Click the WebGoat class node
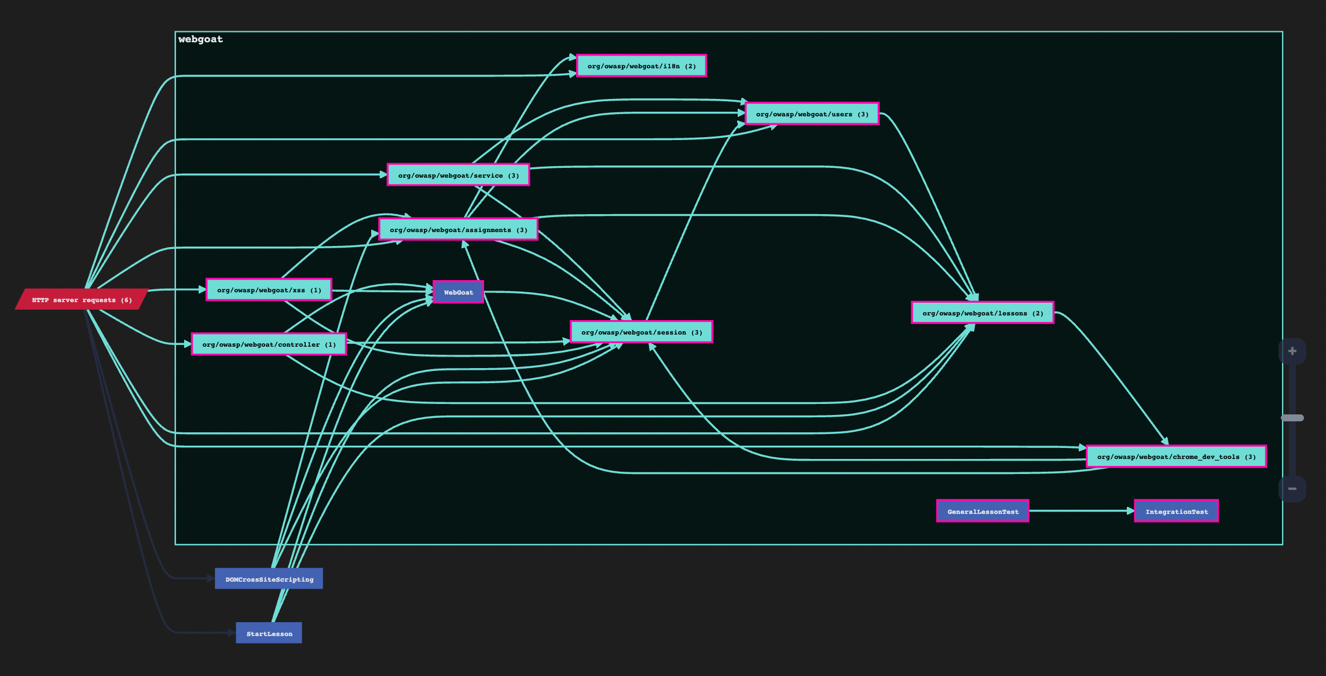Screen dimensions: 1326x676 (458, 292)
